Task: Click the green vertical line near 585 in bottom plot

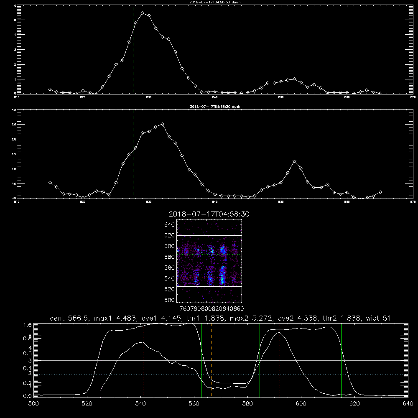Action: click(260, 360)
